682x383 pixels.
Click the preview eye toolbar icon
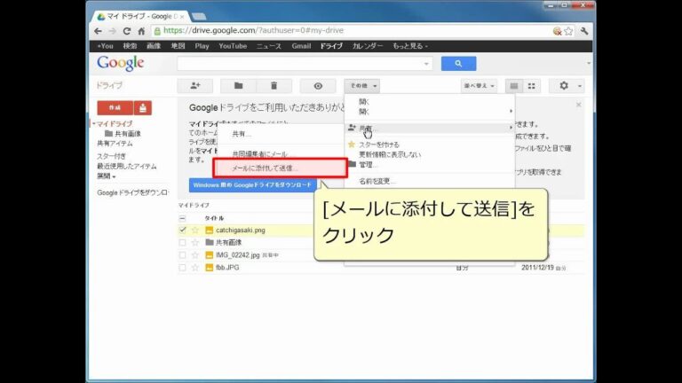[x=318, y=85]
